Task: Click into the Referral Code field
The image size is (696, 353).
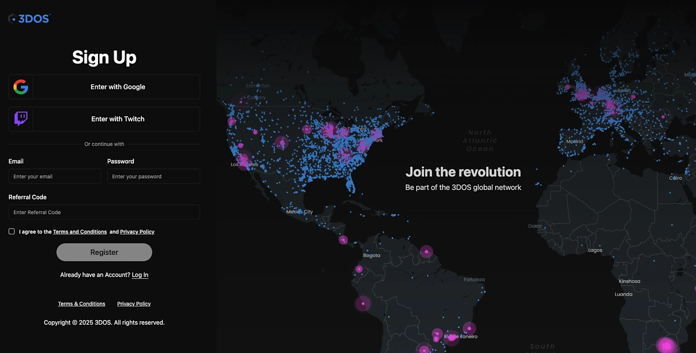Action: point(104,212)
